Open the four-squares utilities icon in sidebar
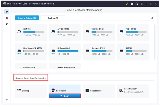This screenshot has height=107, width=160. [7, 18]
